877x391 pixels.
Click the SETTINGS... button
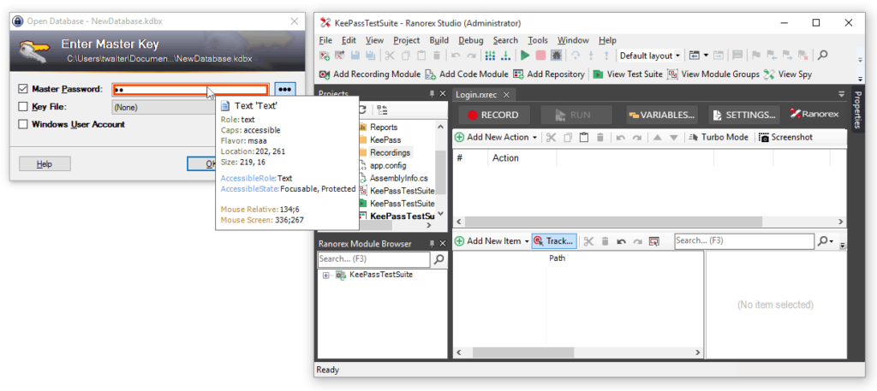pos(745,115)
